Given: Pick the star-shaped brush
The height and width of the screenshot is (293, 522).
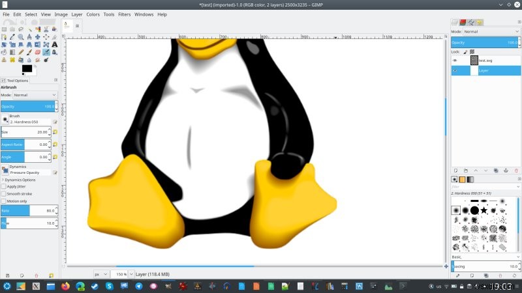Looking at the screenshot, I should pos(484,210).
